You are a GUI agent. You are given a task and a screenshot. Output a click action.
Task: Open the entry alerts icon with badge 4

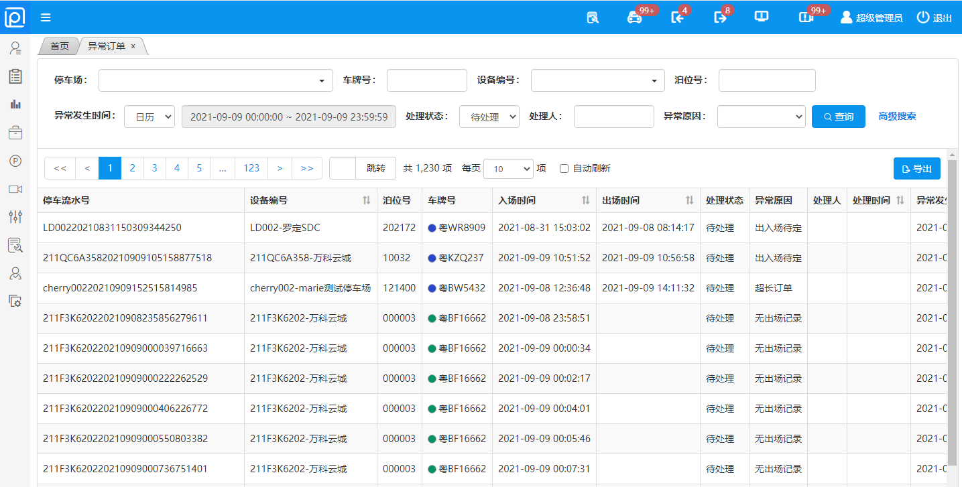(678, 17)
